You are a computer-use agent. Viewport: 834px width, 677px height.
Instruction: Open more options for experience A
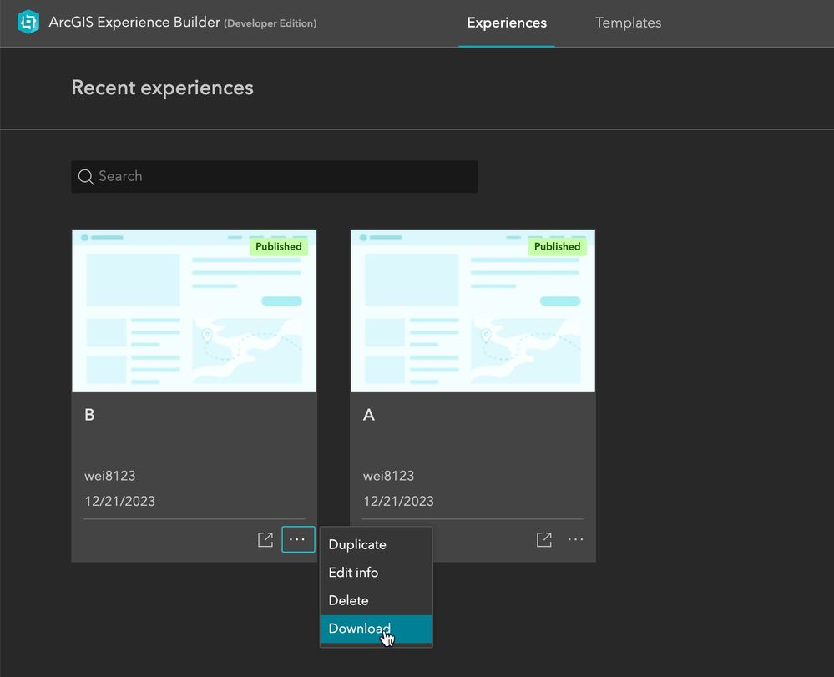(575, 539)
